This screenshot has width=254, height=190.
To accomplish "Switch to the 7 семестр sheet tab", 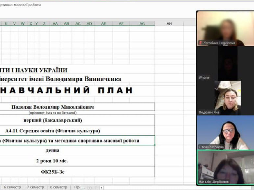I will [36, 187].
